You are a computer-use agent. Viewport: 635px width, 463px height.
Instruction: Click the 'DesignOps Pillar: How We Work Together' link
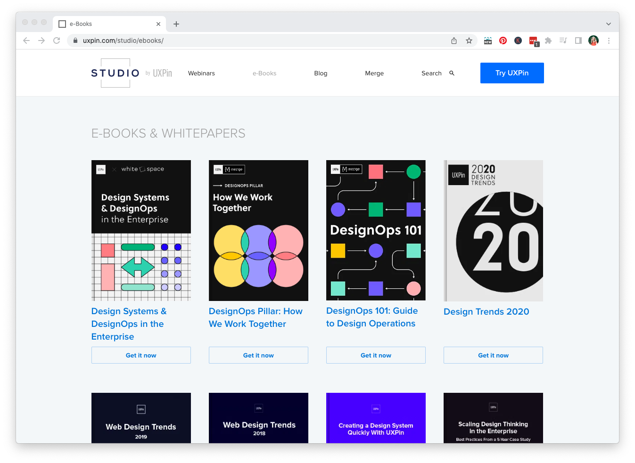(x=256, y=317)
